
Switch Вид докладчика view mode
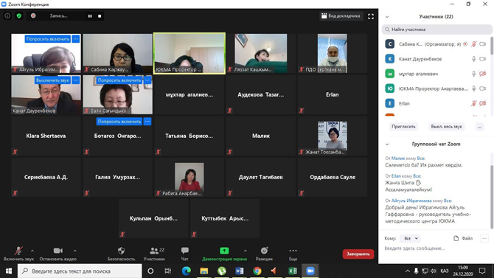click(341, 16)
